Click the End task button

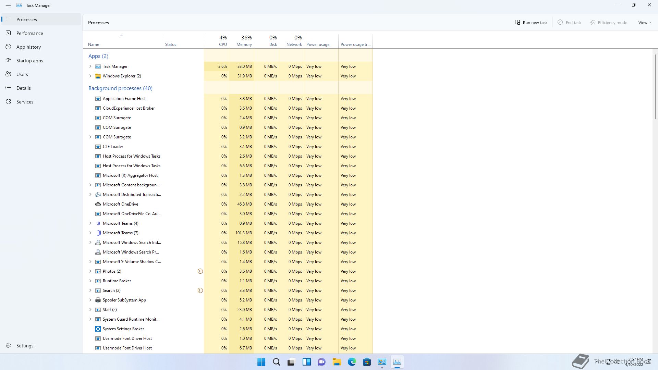pyautogui.click(x=569, y=23)
